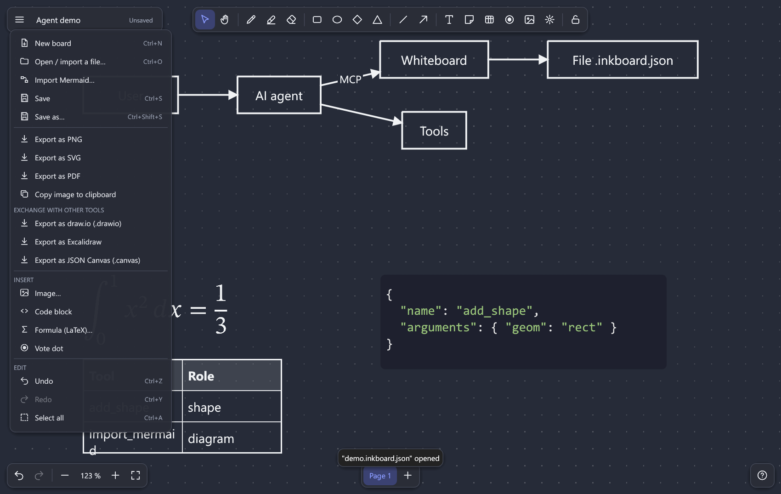781x494 pixels.
Task: Choose Export as PDF
Action: point(91,176)
